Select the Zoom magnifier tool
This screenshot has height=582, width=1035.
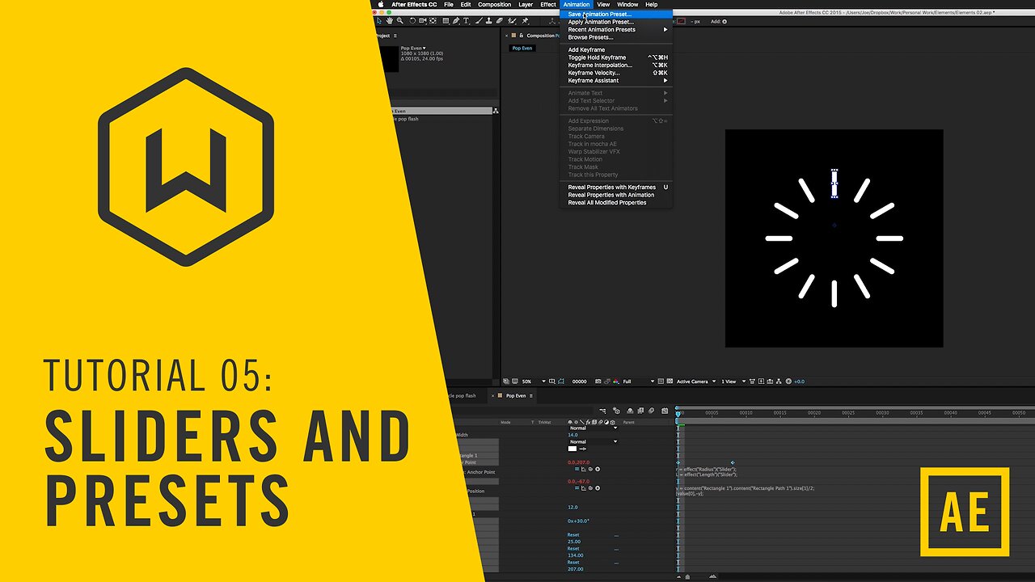coord(400,21)
